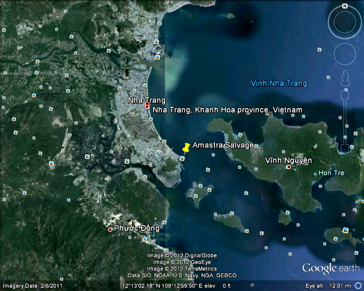Click the 'Nha Trang, Khanh Hoa province, Vietnam' label
Screen dimensions: 364x291
pyautogui.click(x=227, y=109)
